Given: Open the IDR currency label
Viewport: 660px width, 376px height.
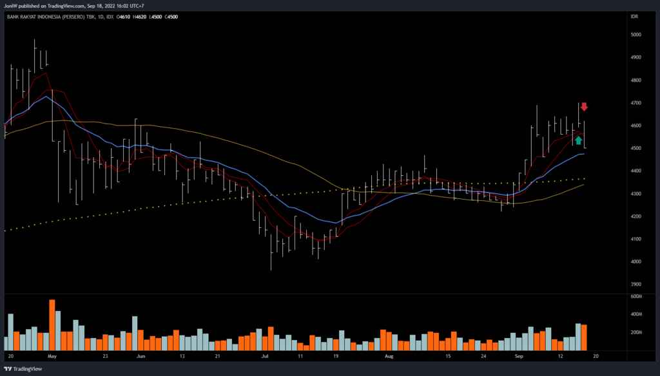Looking at the screenshot, I should coord(637,17).
